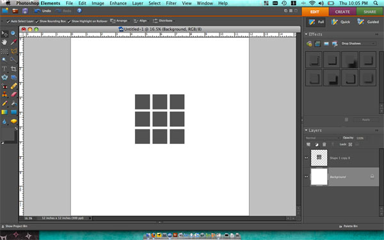
Task: Select the Cookie Cutter tool
Action: click(4, 77)
